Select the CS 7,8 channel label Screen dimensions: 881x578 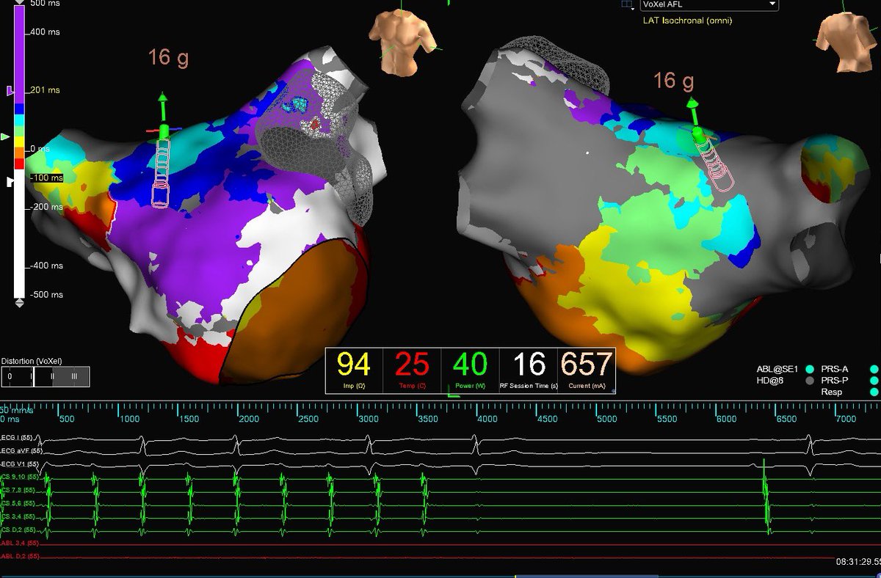[19, 490]
